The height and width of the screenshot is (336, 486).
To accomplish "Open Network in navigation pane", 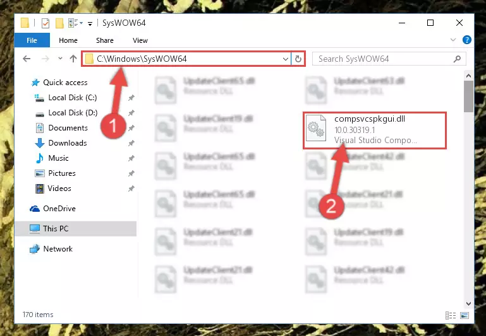I will click(x=58, y=249).
